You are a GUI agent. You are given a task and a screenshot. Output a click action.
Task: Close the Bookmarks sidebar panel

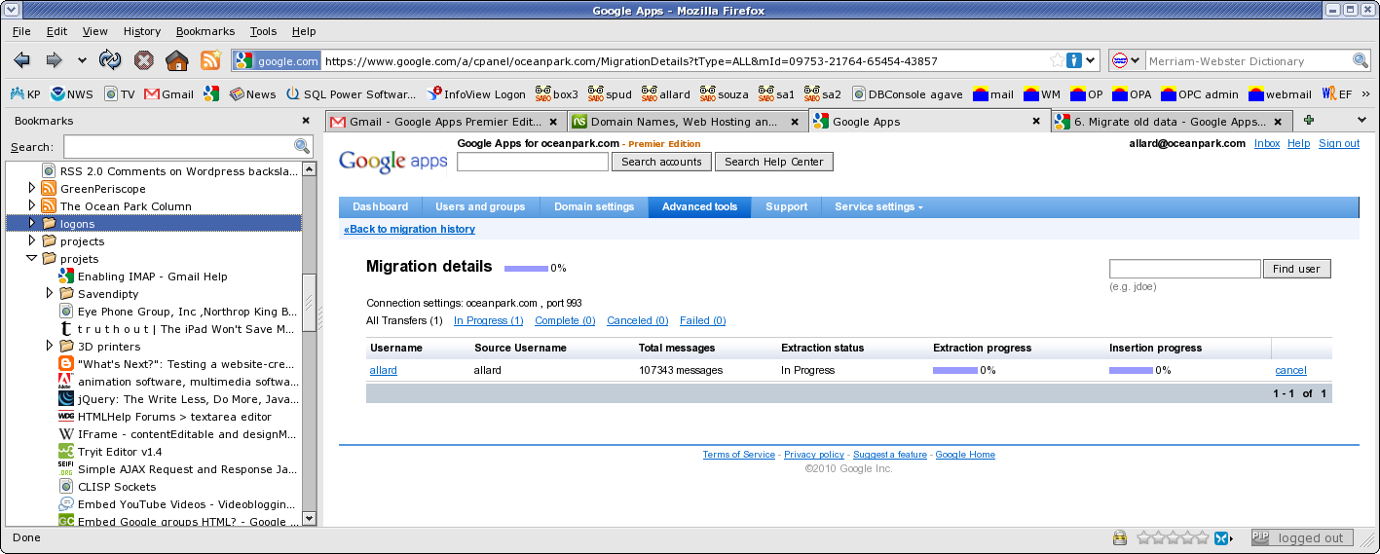click(307, 122)
